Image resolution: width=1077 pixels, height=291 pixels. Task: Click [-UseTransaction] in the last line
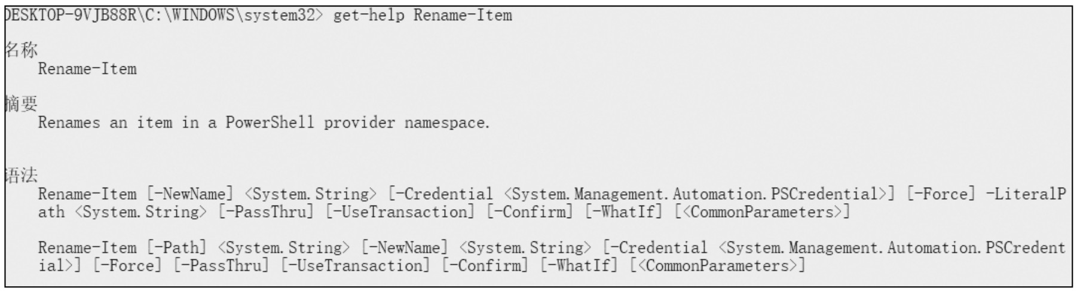click(355, 265)
